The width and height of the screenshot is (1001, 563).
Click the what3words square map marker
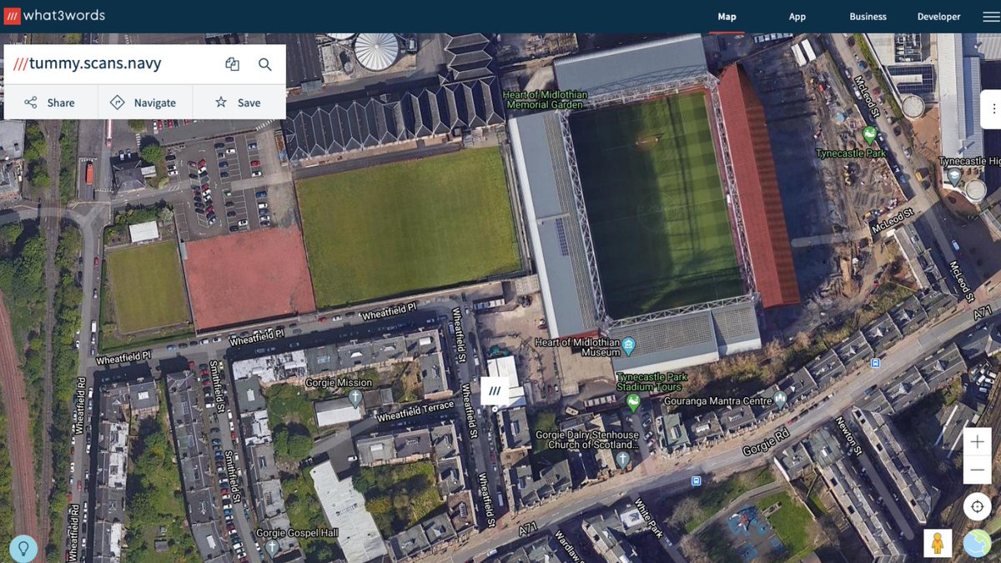(x=495, y=390)
